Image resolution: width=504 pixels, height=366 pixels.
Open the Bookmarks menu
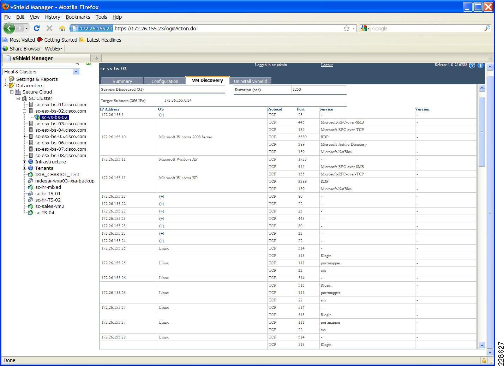(x=78, y=17)
